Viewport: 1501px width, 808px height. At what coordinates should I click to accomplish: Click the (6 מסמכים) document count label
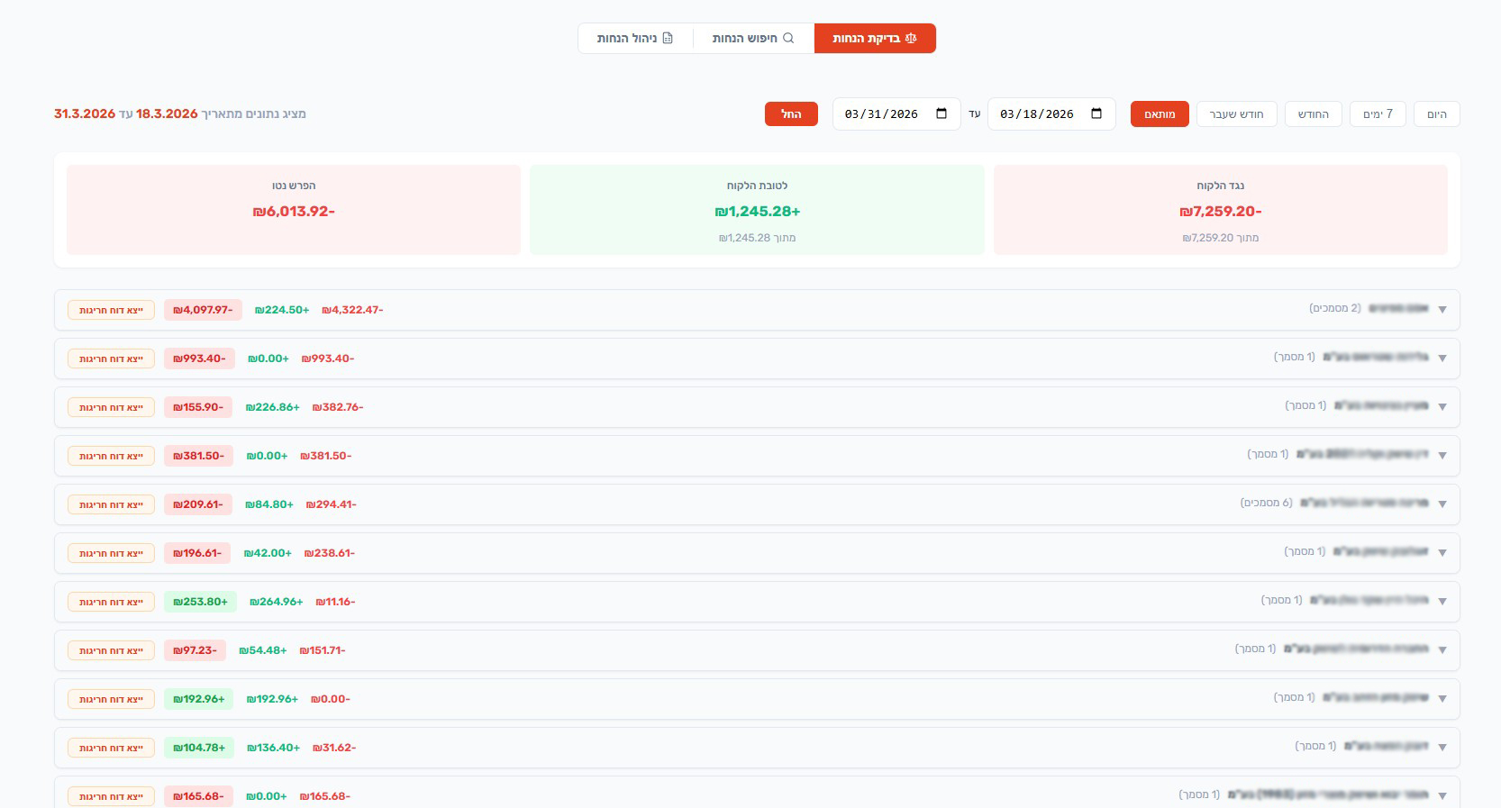(x=1267, y=503)
